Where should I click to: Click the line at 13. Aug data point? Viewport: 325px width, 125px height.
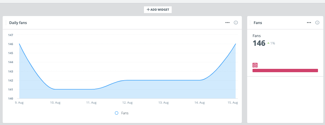coord(163,80)
